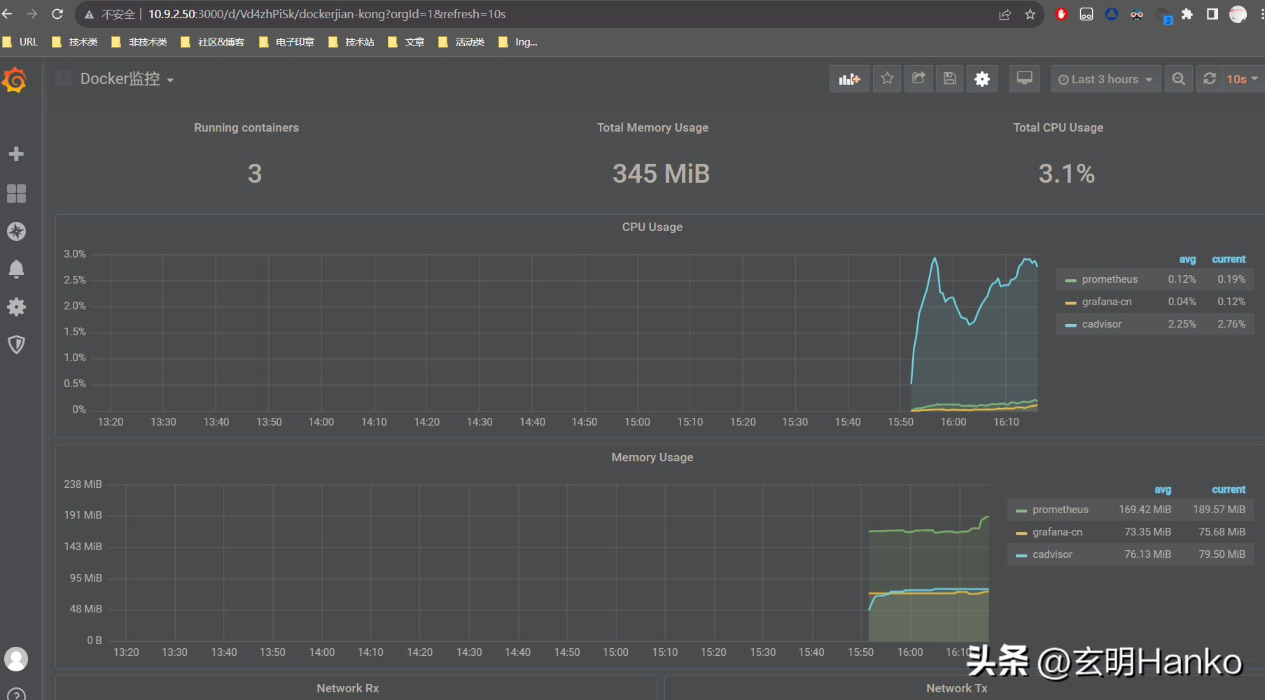
Task: Open the Network Tx panel title menu
Action: (x=957, y=688)
